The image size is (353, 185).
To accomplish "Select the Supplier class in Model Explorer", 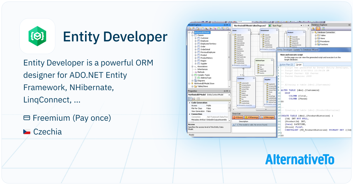I will [x=204, y=63].
